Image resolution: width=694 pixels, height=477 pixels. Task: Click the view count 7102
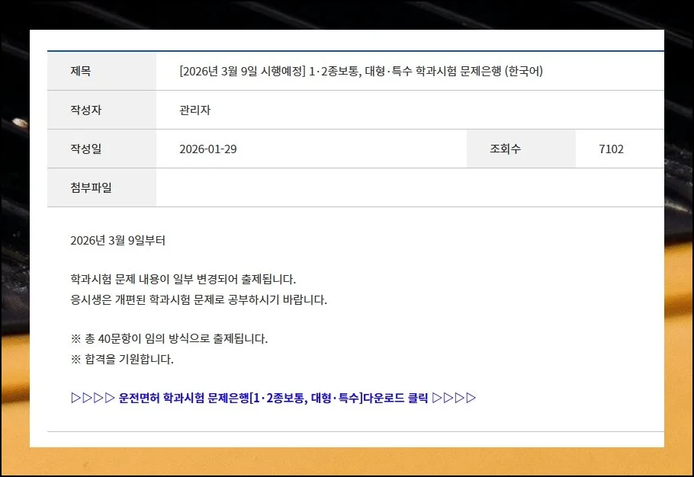click(x=611, y=149)
